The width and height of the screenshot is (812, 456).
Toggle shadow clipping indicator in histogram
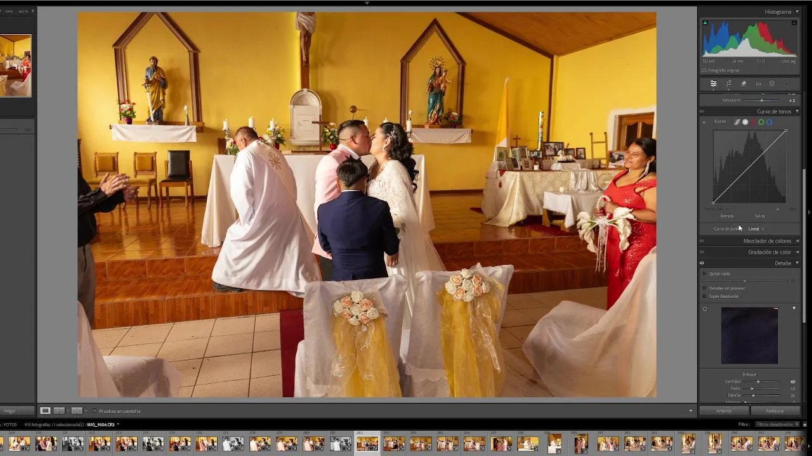click(705, 23)
